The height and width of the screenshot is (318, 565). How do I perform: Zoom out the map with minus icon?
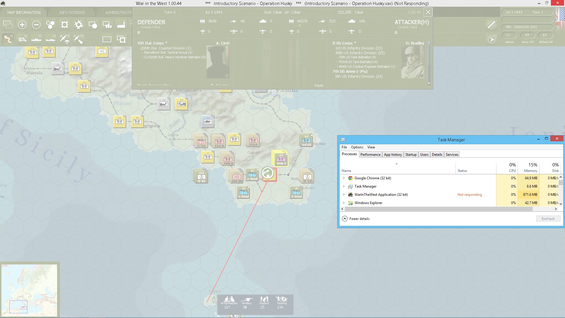click(x=36, y=25)
